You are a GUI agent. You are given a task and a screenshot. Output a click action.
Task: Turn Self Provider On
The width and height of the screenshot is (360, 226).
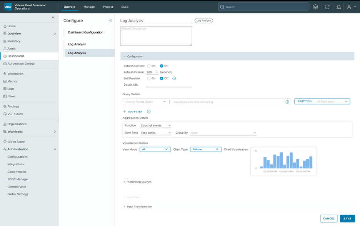pos(149,78)
